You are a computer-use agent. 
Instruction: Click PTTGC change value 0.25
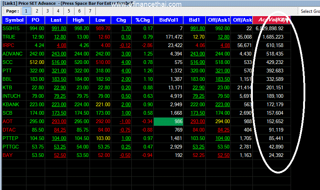pyautogui.click(x=126, y=147)
